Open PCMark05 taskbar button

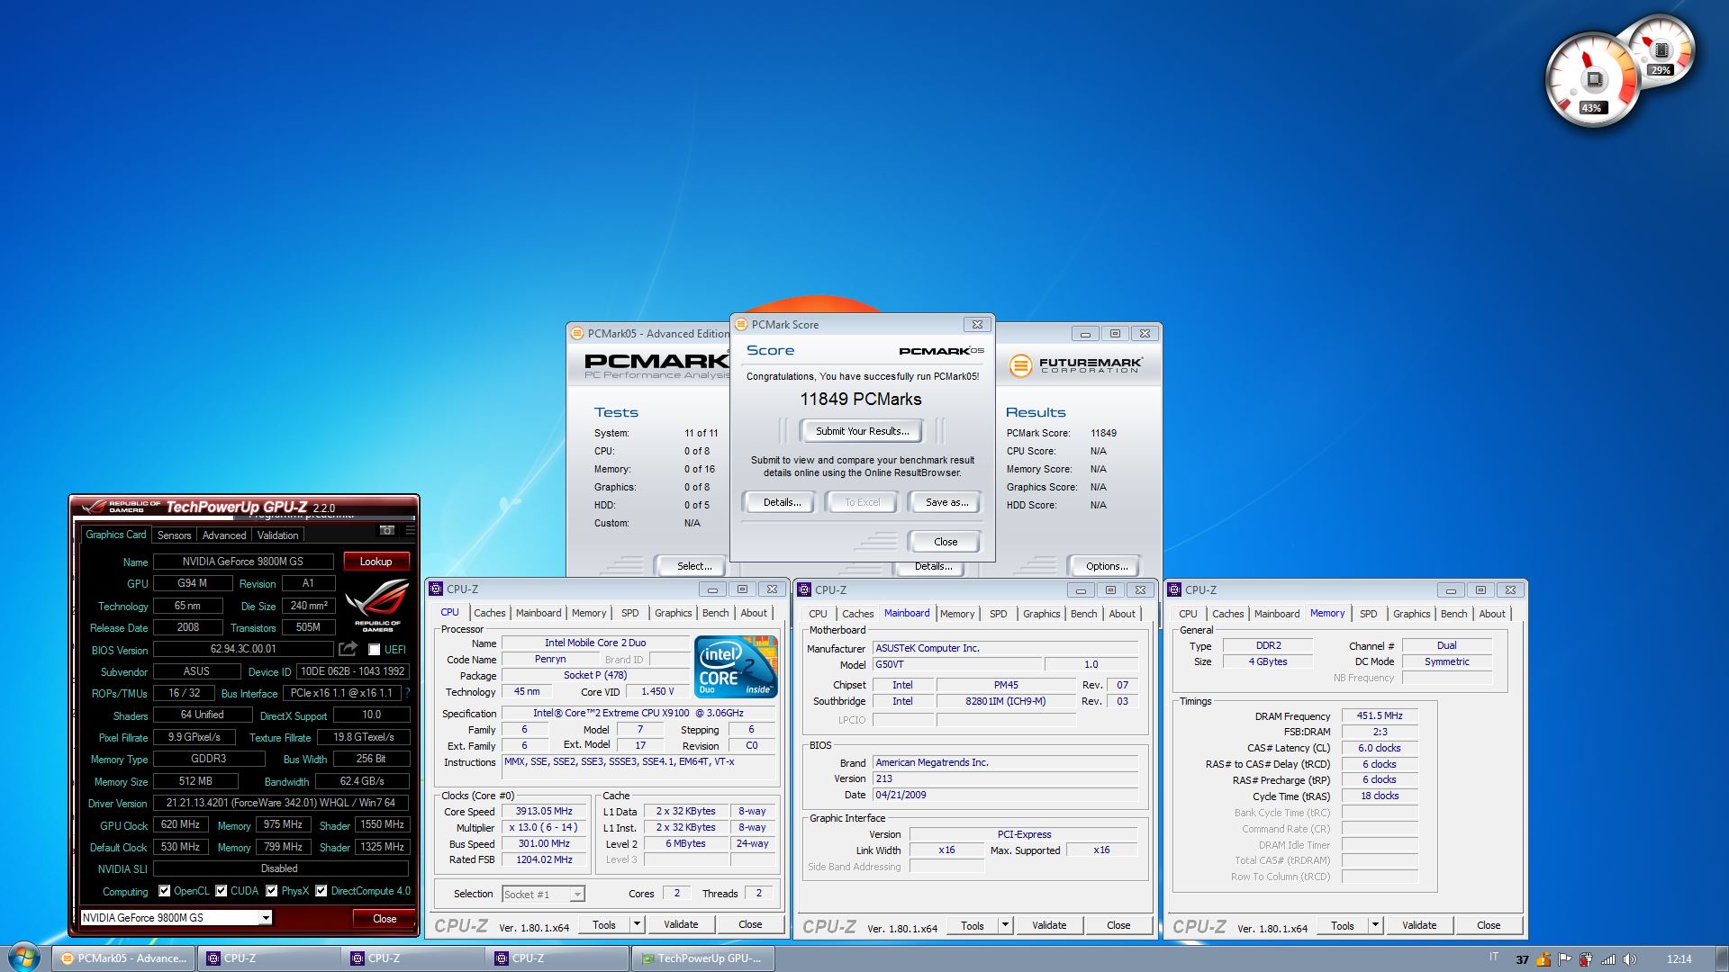point(123,958)
